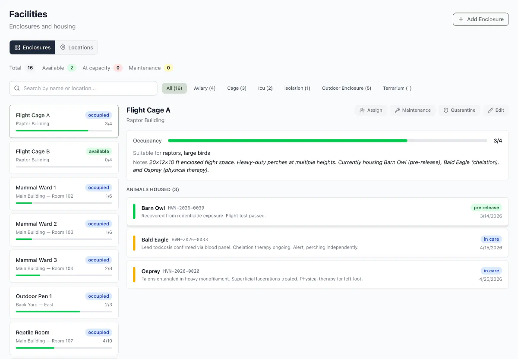Select the Outdoor Pen 1 card
Screen dimensions: 518x359
point(64,302)
